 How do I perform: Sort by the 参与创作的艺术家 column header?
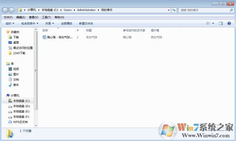click(x=134, y=31)
